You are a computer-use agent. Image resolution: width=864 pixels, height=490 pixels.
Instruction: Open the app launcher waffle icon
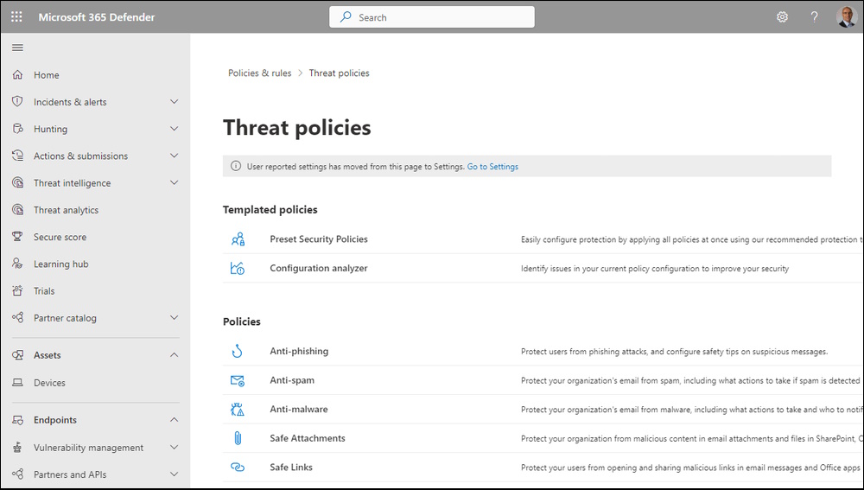(x=16, y=17)
